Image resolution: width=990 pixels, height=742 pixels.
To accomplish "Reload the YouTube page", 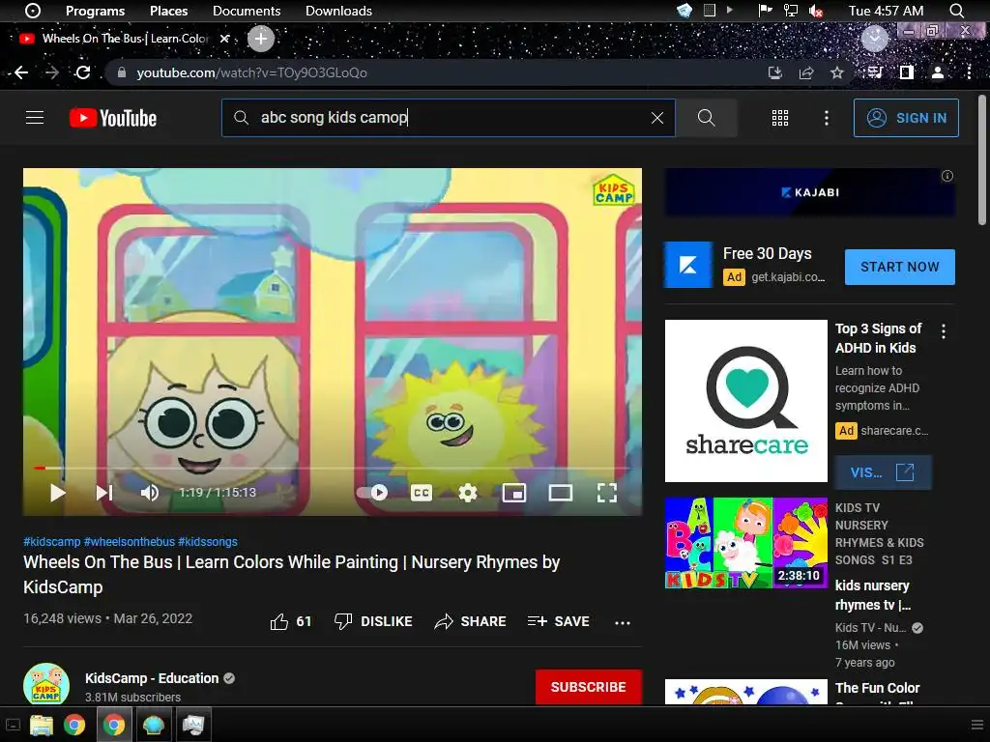I will click(x=83, y=72).
